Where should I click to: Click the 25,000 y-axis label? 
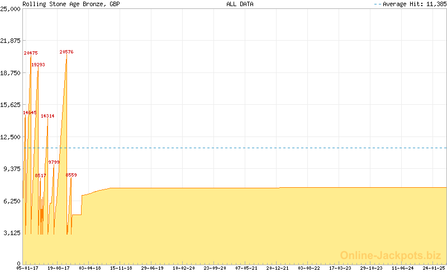click(11, 9)
